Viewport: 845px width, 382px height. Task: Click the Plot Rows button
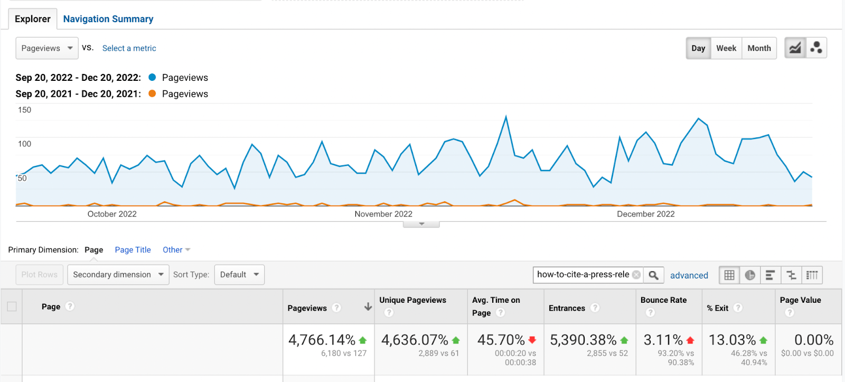point(40,275)
